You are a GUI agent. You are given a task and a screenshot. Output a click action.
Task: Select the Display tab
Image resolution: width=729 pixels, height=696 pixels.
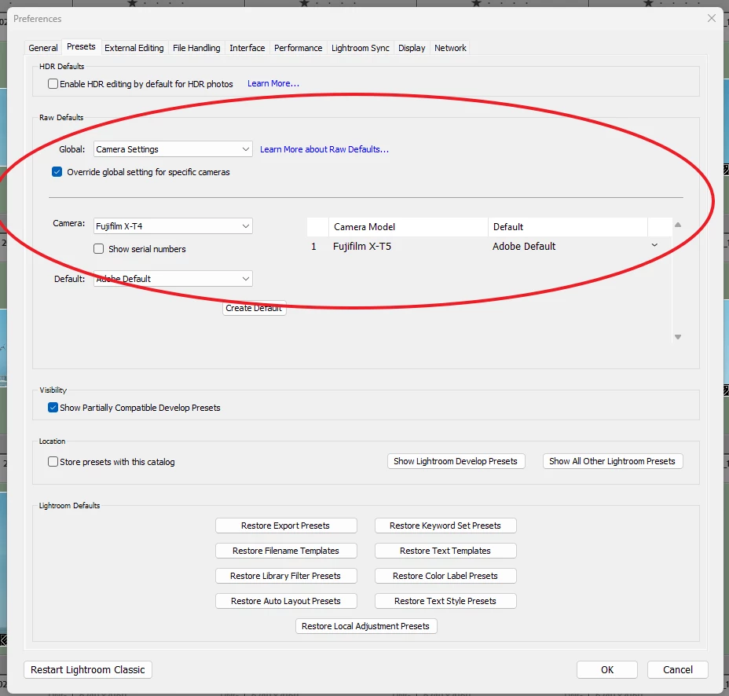coord(412,48)
